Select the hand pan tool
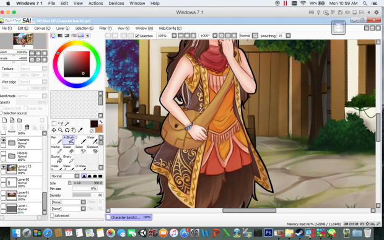384x240 pixels. 74,130
